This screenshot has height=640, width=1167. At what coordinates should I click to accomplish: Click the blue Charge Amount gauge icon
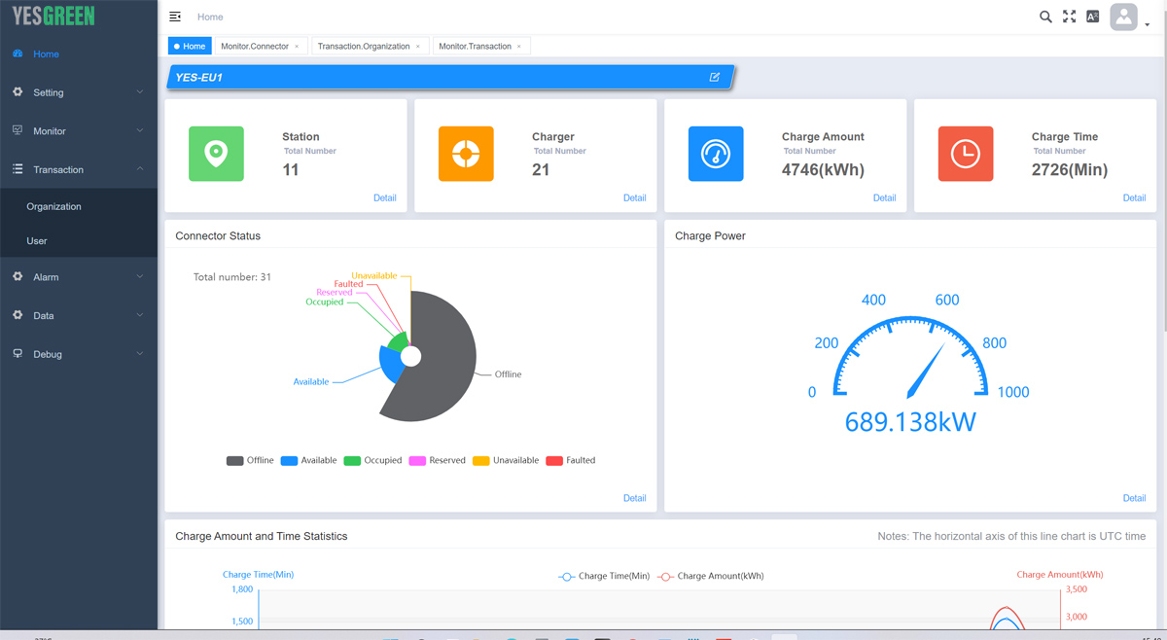(x=716, y=154)
